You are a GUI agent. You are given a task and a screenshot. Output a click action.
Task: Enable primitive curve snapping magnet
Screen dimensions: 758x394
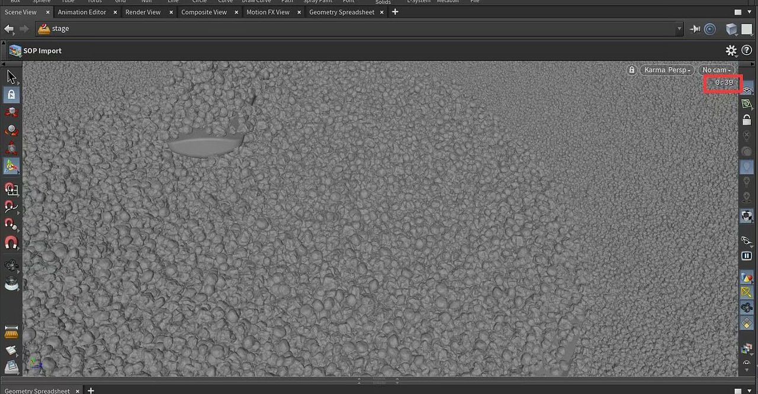[x=11, y=207]
